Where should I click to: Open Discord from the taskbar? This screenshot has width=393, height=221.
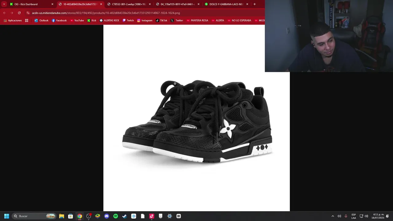[x=107, y=216]
